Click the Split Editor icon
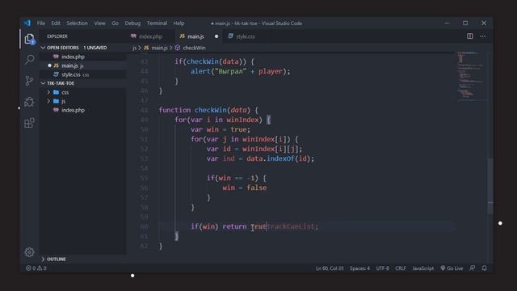 [x=470, y=36]
